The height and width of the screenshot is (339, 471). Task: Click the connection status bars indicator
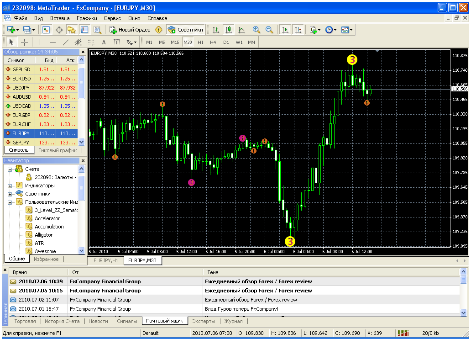403,333
